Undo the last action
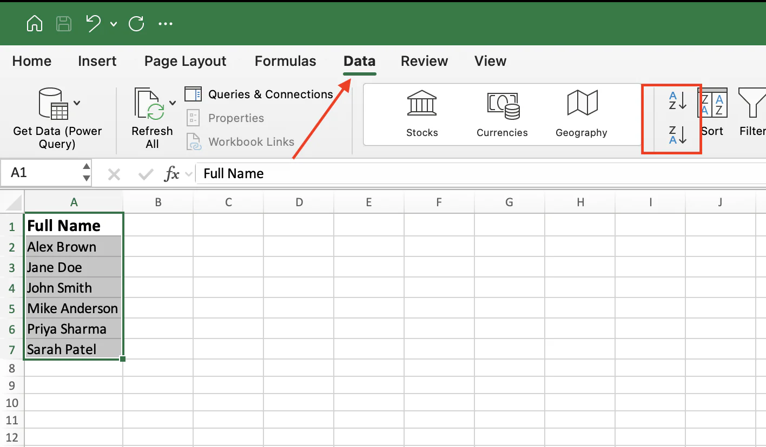Image resolution: width=766 pixels, height=447 pixels. (94, 23)
